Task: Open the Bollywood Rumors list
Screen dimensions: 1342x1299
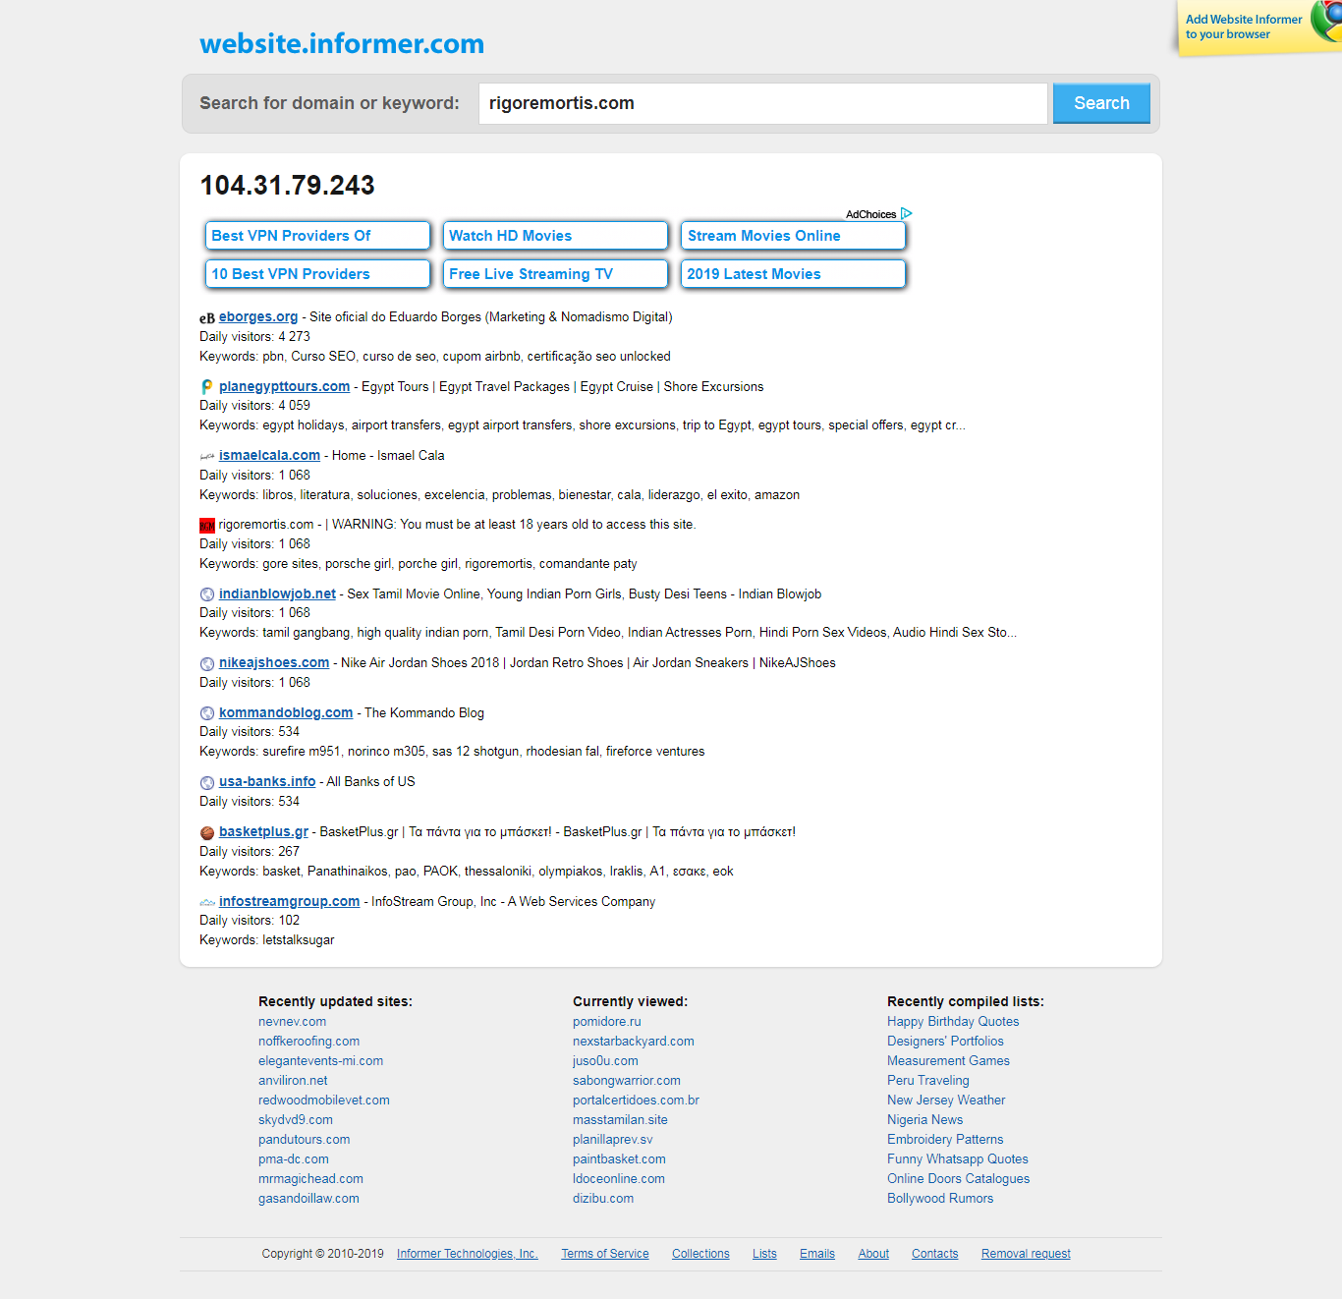Action: pyautogui.click(x=940, y=1199)
